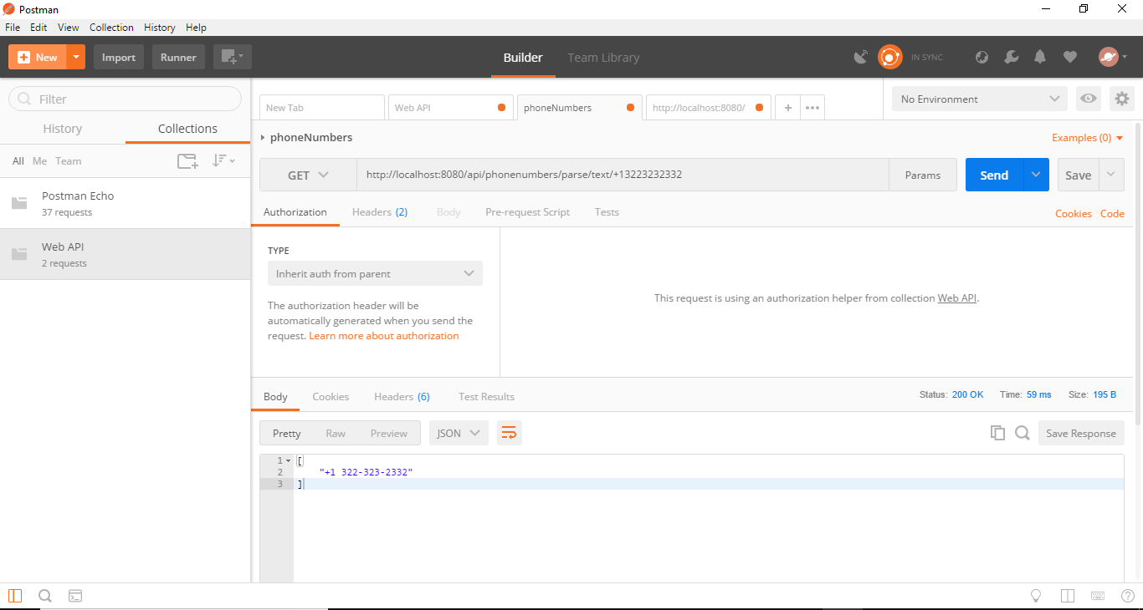Click the Params button
The height and width of the screenshot is (610, 1143).
click(923, 175)
